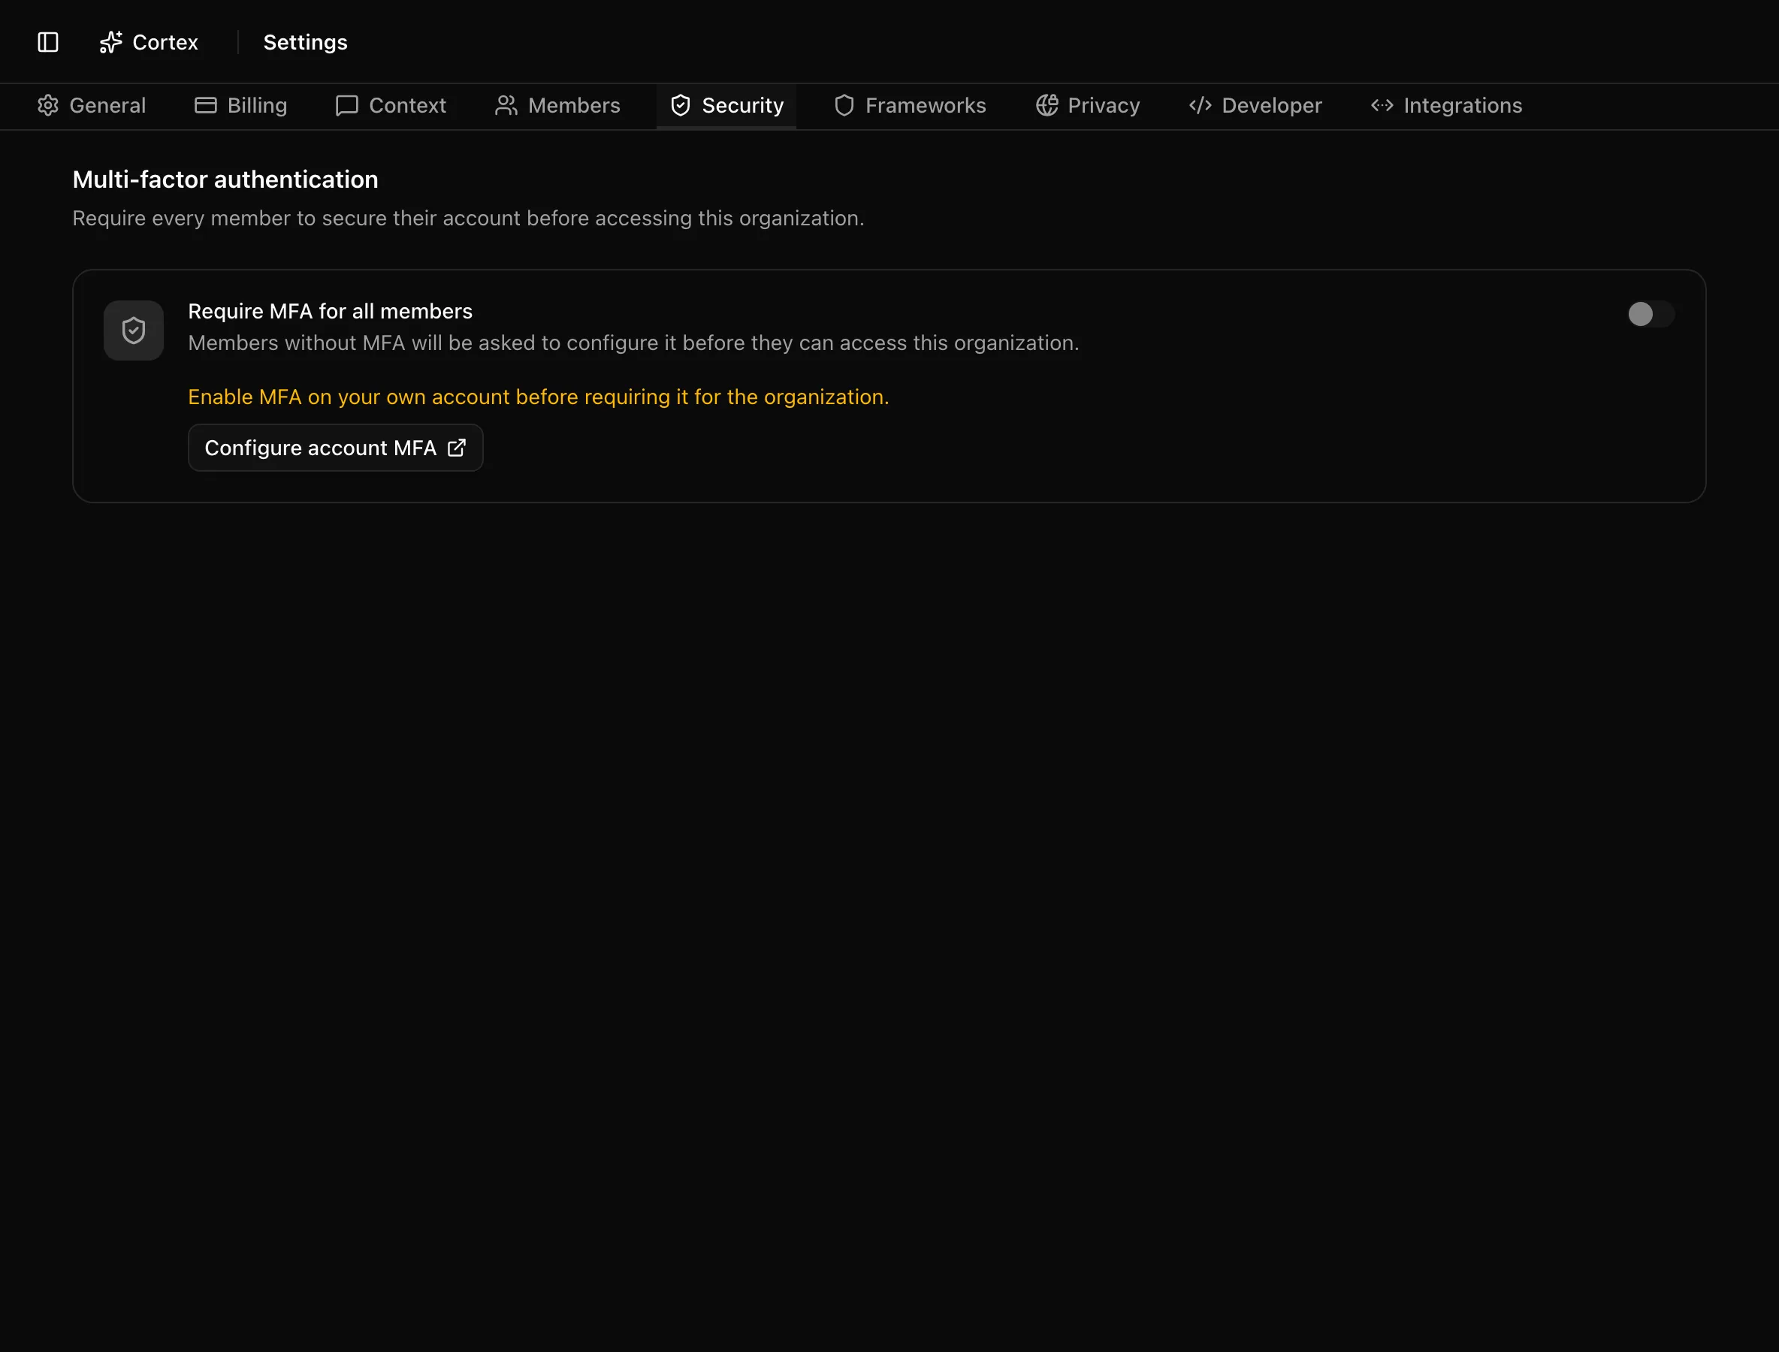Click the chat bubble icon on the Context tab
The height and width of the screenshot is (1352, 1779).
pos(347,105)
